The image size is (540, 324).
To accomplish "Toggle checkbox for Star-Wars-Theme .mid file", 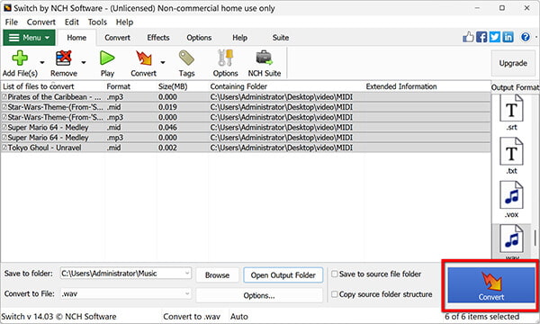I will [x=4, y=107].
